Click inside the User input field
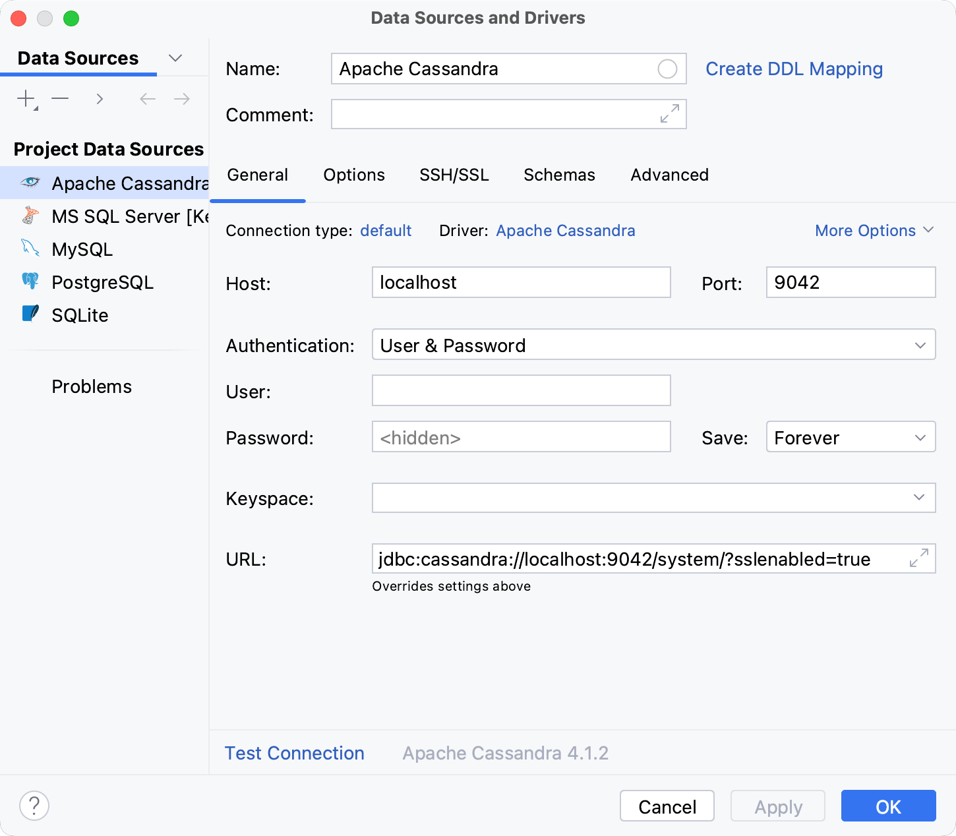The image size is (956, 836). (x=520, y=390)
